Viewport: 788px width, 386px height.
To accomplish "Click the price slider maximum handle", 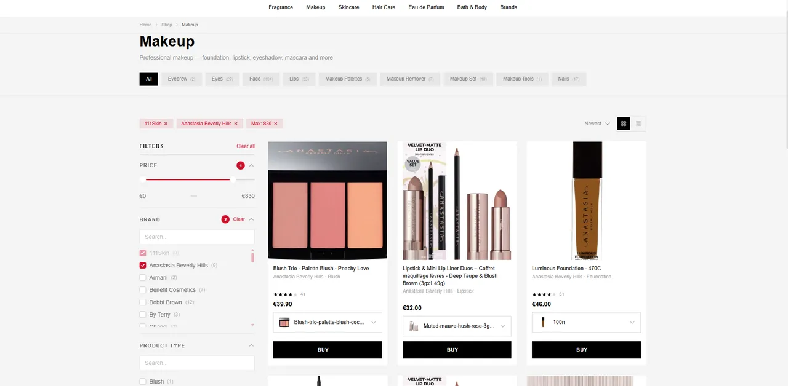I will pos(233,179).
